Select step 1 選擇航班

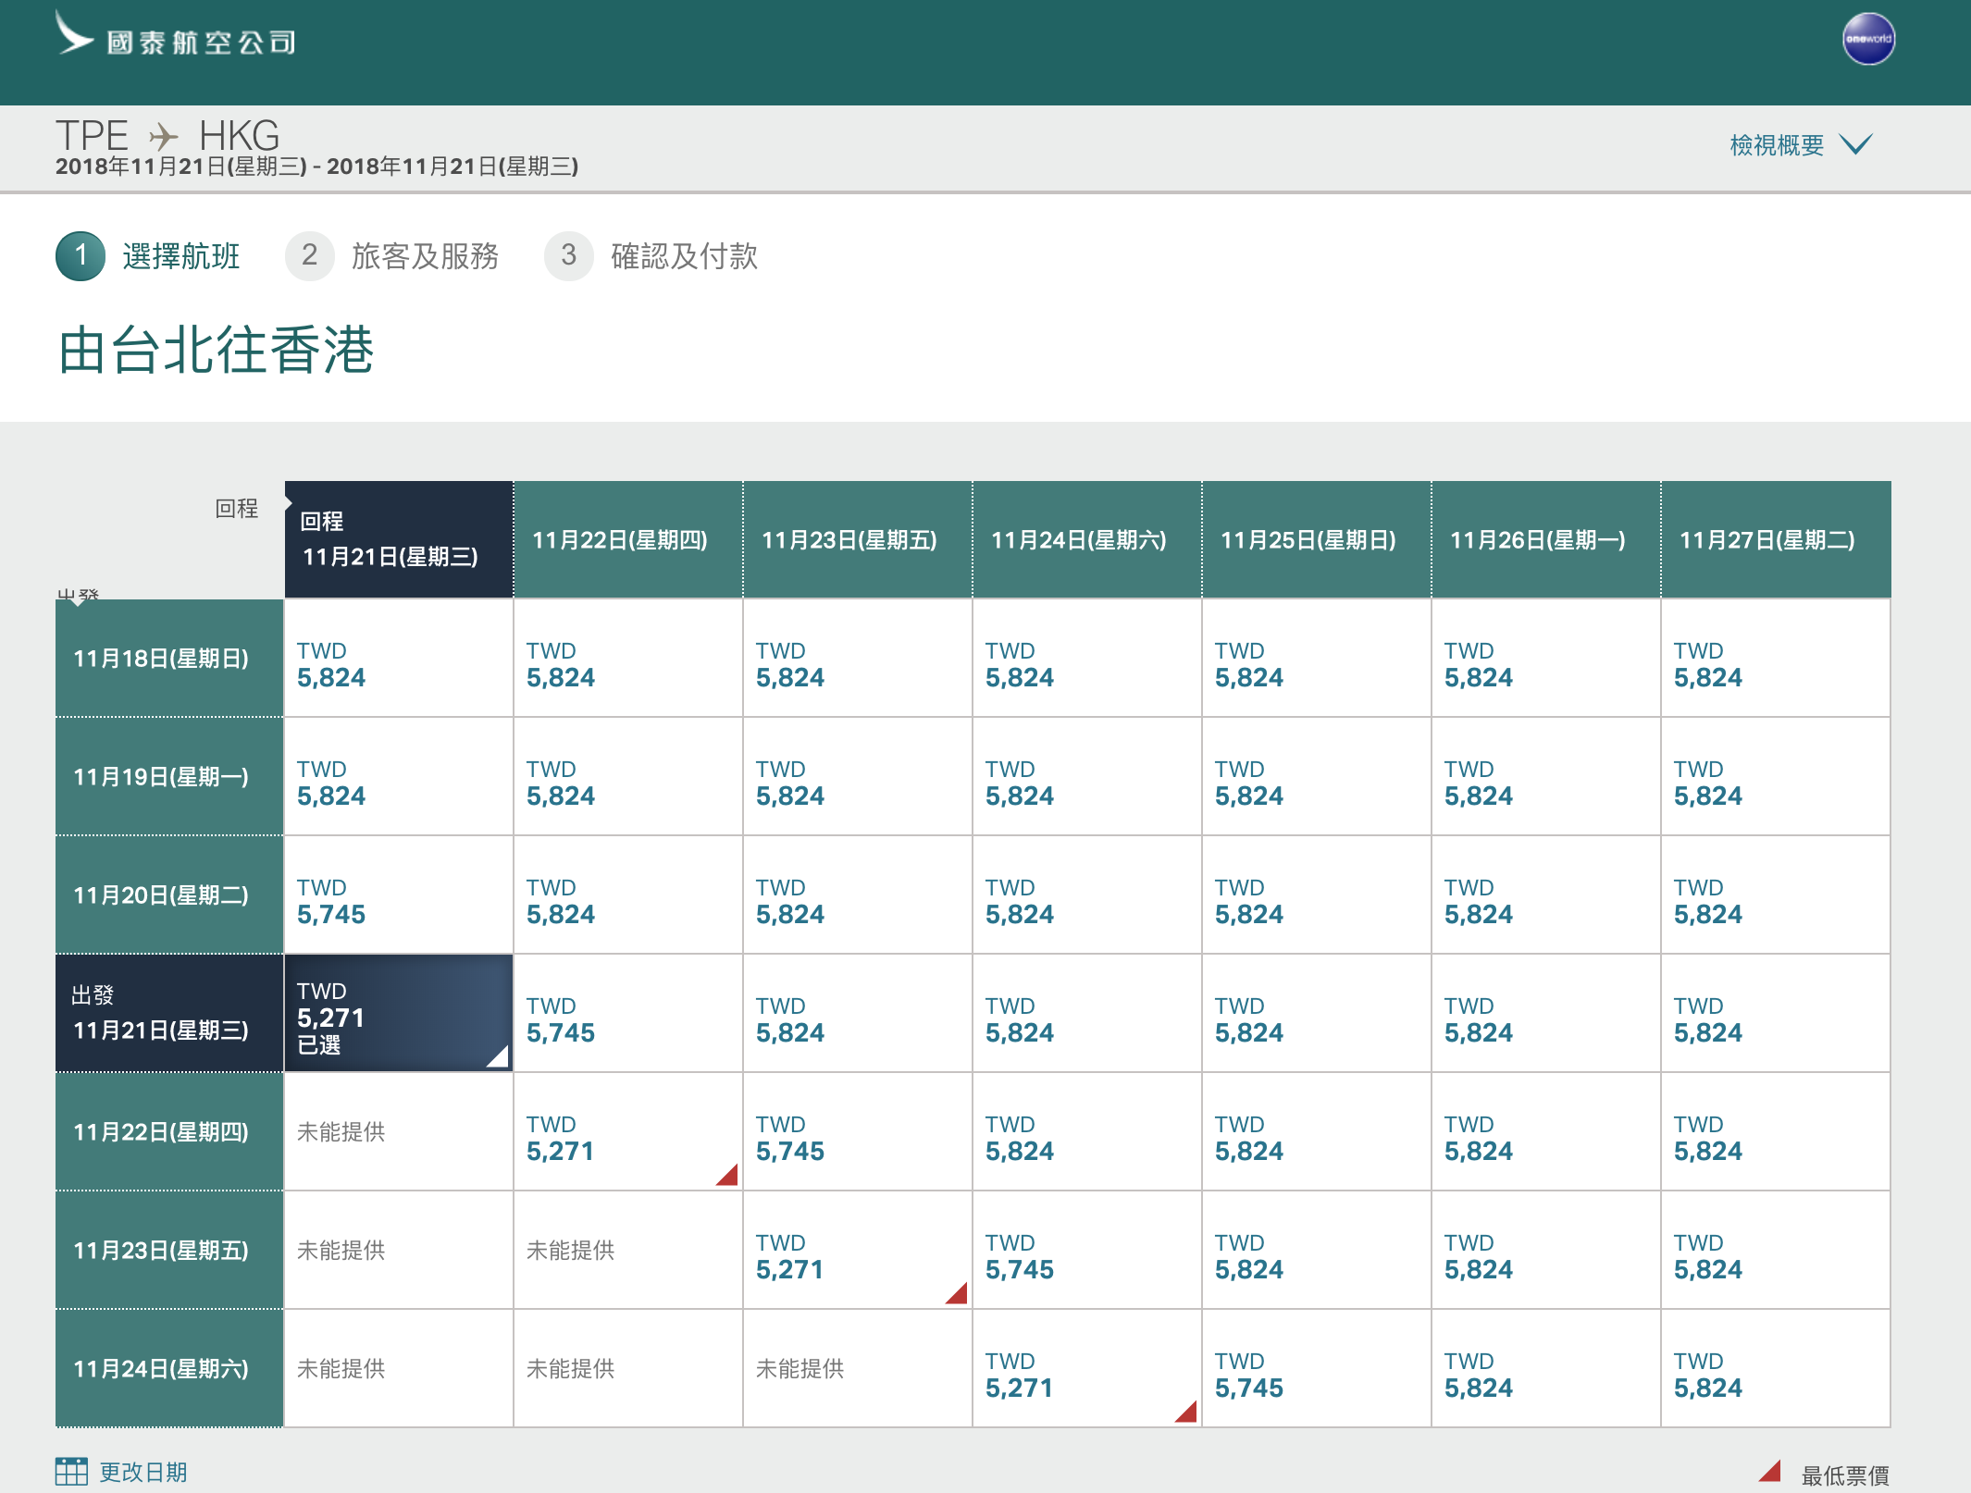click(x=148, y=255)
